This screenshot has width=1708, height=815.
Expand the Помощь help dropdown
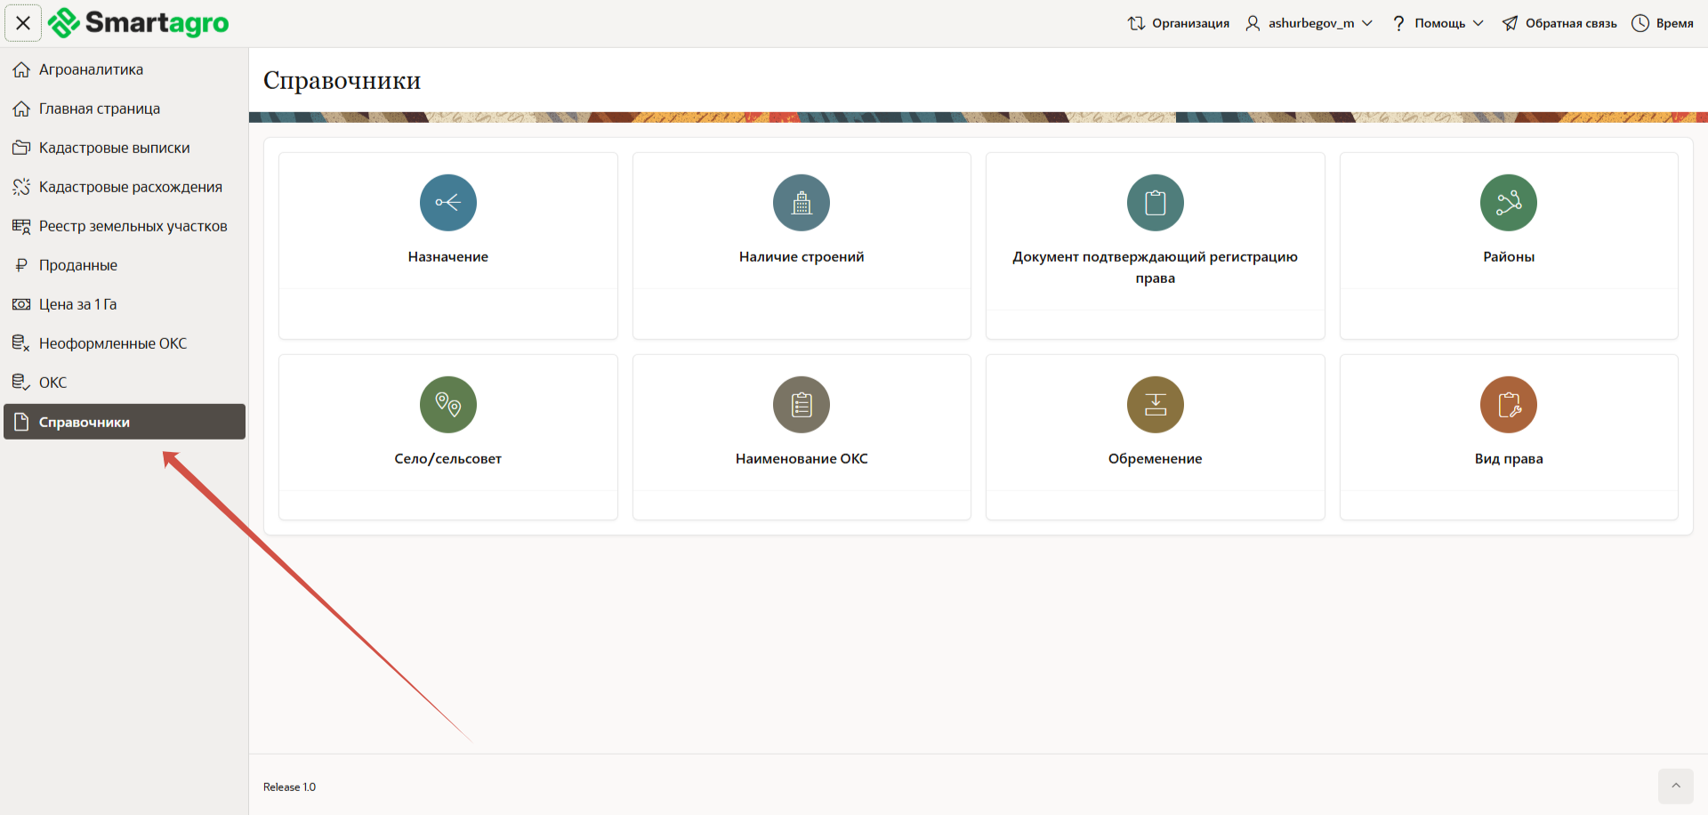point(1438,23)
